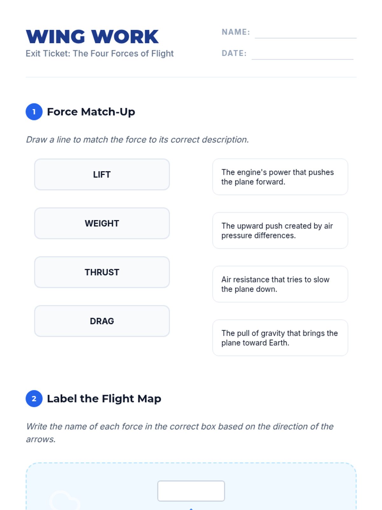382x510 pixels.
Task: Click the Label the Flight Map heading
Action: [x=104, y=399]
